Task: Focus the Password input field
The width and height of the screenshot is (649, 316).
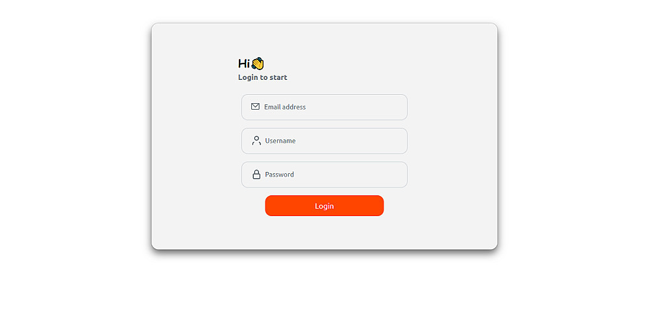Action: tap(324, 175)
